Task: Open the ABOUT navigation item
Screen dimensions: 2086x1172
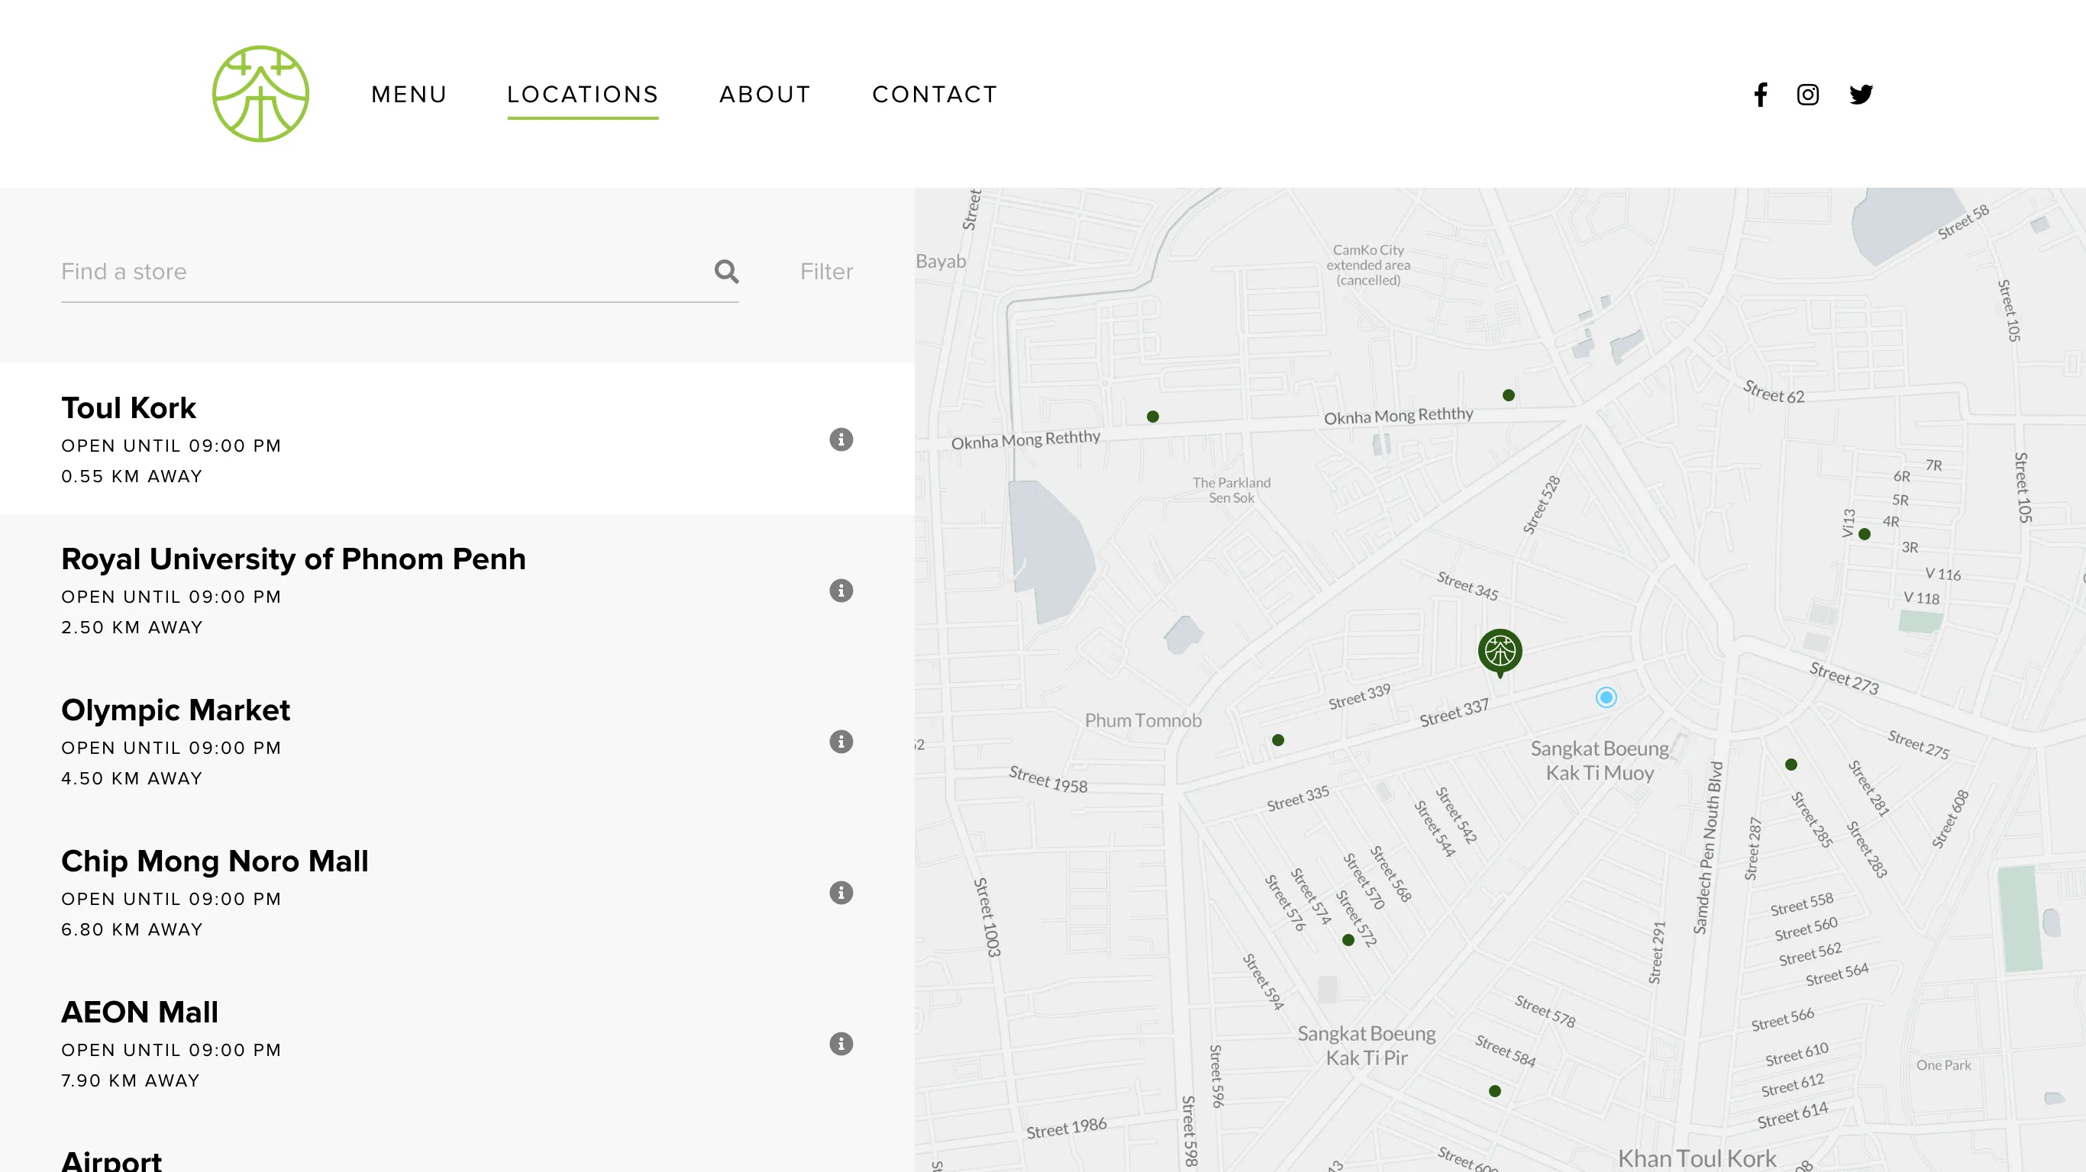Action: click(764, 95)
